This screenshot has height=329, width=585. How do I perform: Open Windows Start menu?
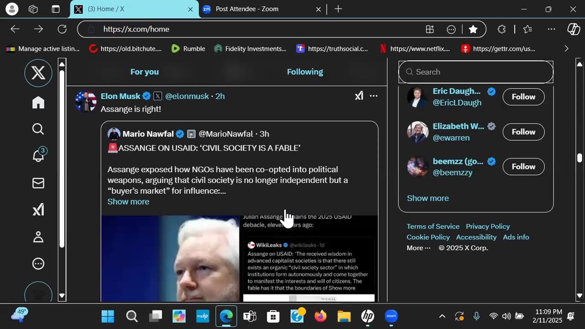[x=108, y=316]
